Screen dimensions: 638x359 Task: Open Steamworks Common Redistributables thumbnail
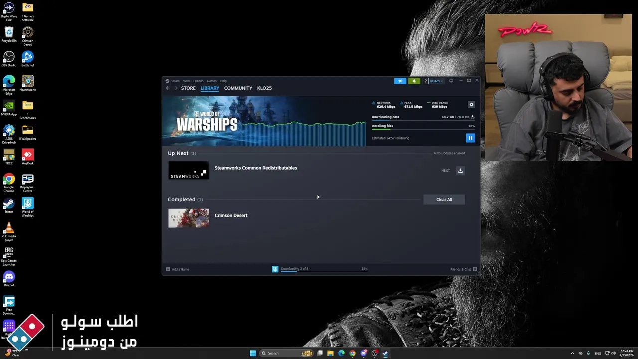188,171
